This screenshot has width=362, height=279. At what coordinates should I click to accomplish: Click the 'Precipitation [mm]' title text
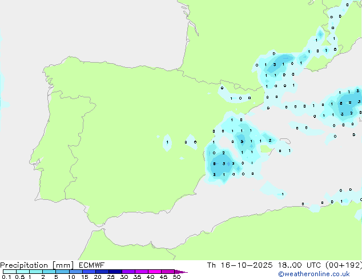click(37, 265)
